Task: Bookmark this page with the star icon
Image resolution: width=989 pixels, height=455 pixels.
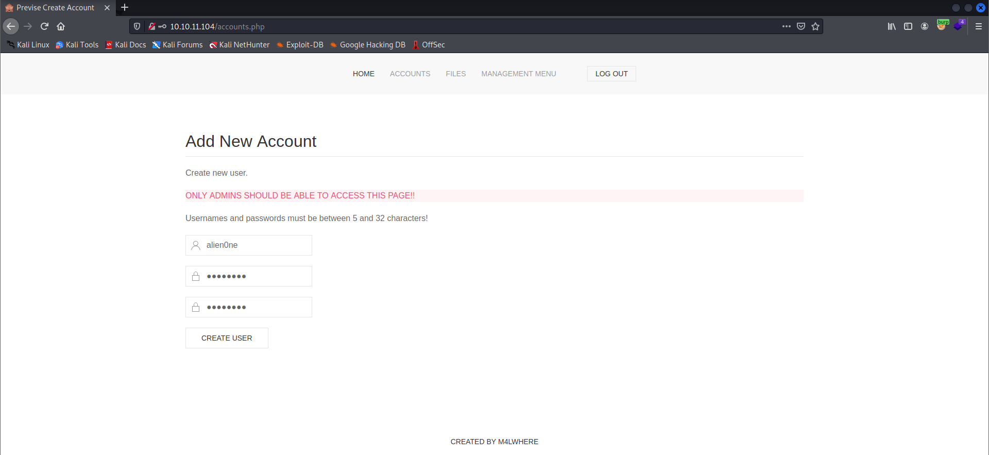Action: (815, 26)
